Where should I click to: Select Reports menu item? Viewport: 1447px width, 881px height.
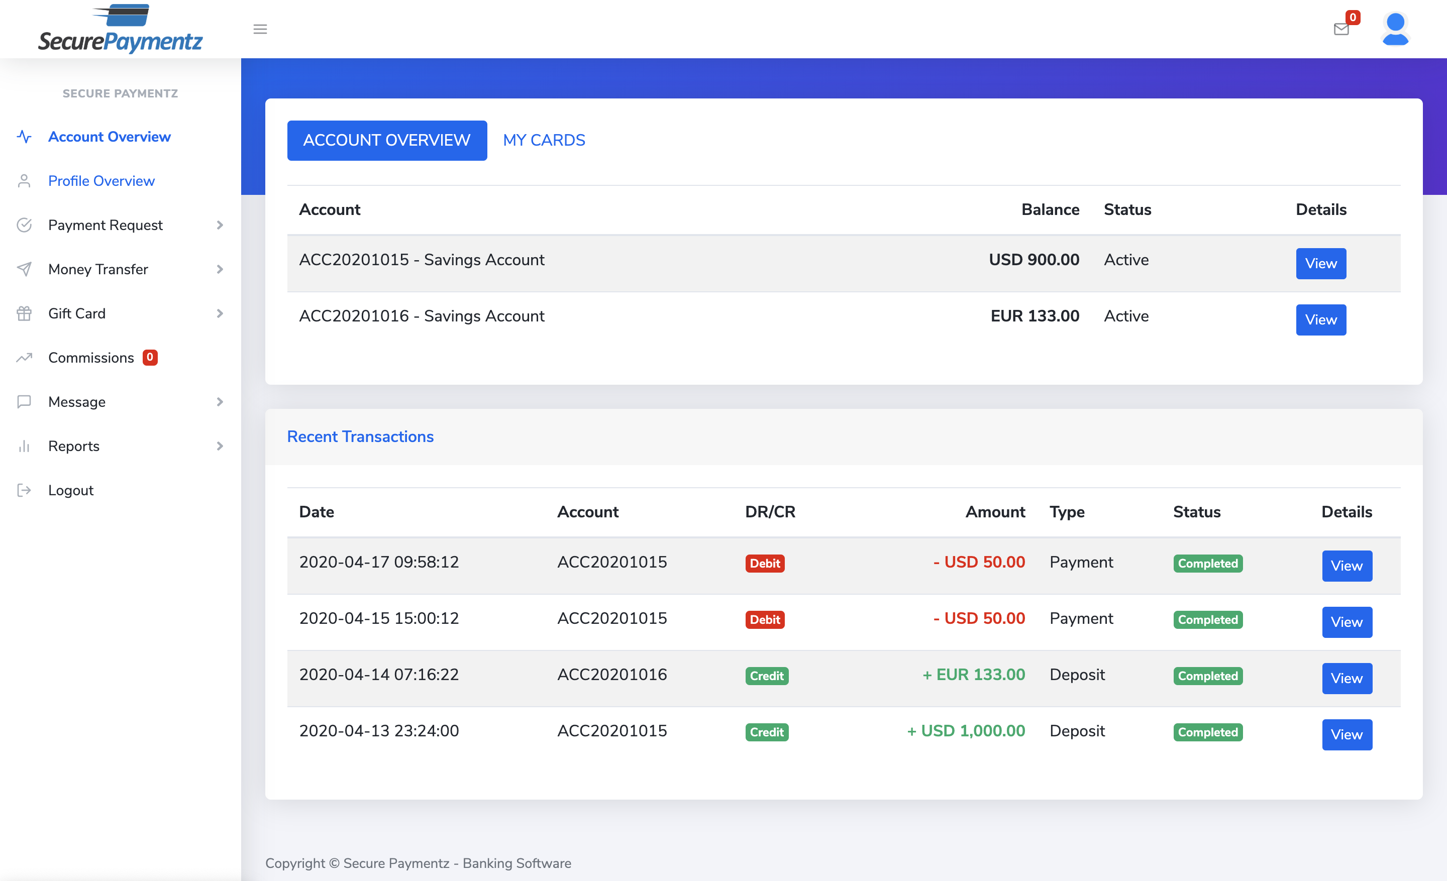click(74, 446)
